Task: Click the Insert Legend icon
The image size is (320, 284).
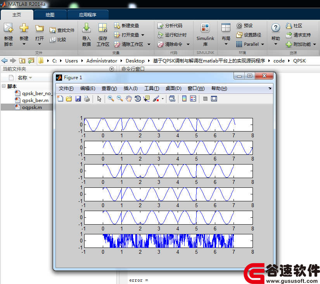Action: click(x=193, y=99)
